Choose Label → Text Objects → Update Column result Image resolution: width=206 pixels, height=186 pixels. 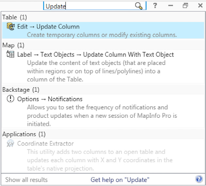[95, 54]
